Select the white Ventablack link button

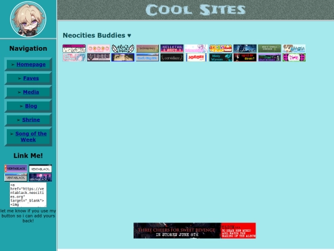click(x=40, y=169)
